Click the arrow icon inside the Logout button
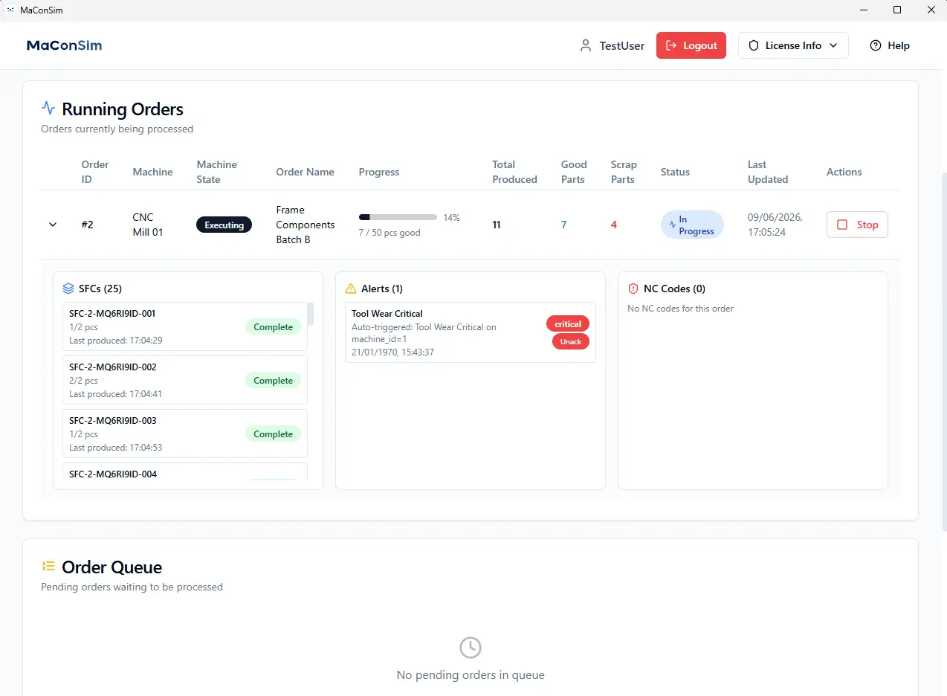 [x=671, y=45]
